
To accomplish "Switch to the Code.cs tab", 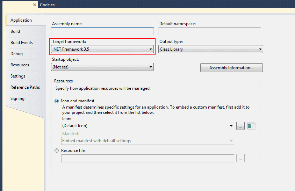I will click(47, 5).
